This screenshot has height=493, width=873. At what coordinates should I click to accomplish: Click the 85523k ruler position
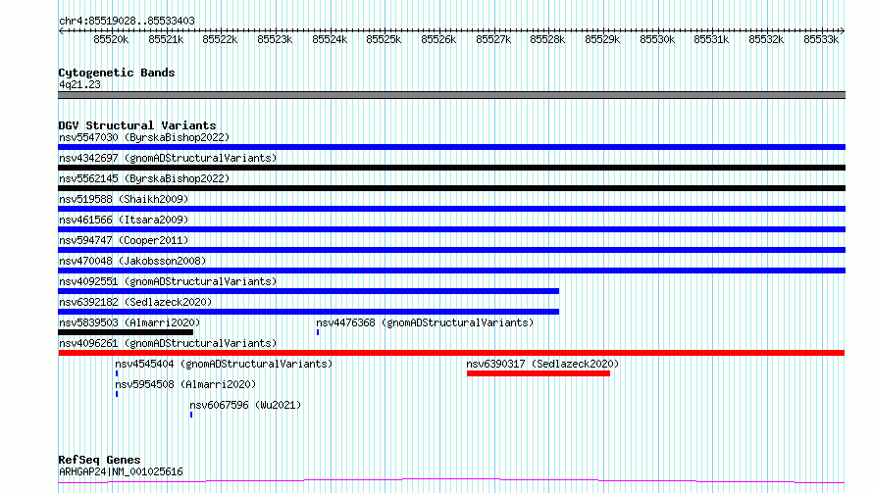click(275, 39)
